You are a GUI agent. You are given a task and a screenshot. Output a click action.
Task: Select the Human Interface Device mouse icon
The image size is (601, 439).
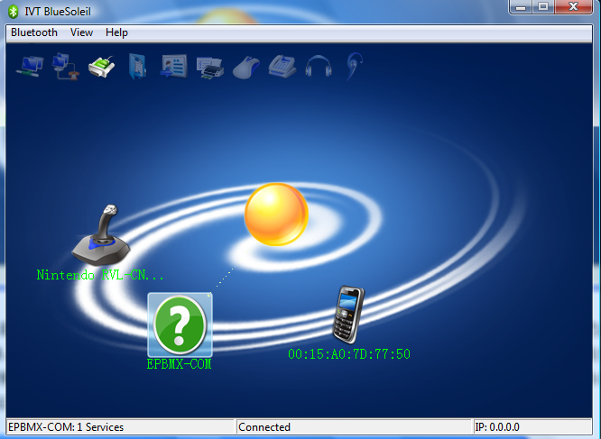click(x=246, y=68)
